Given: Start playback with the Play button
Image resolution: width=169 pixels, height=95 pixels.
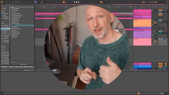Looking at the screenshot, I should (x=74, y=2).
